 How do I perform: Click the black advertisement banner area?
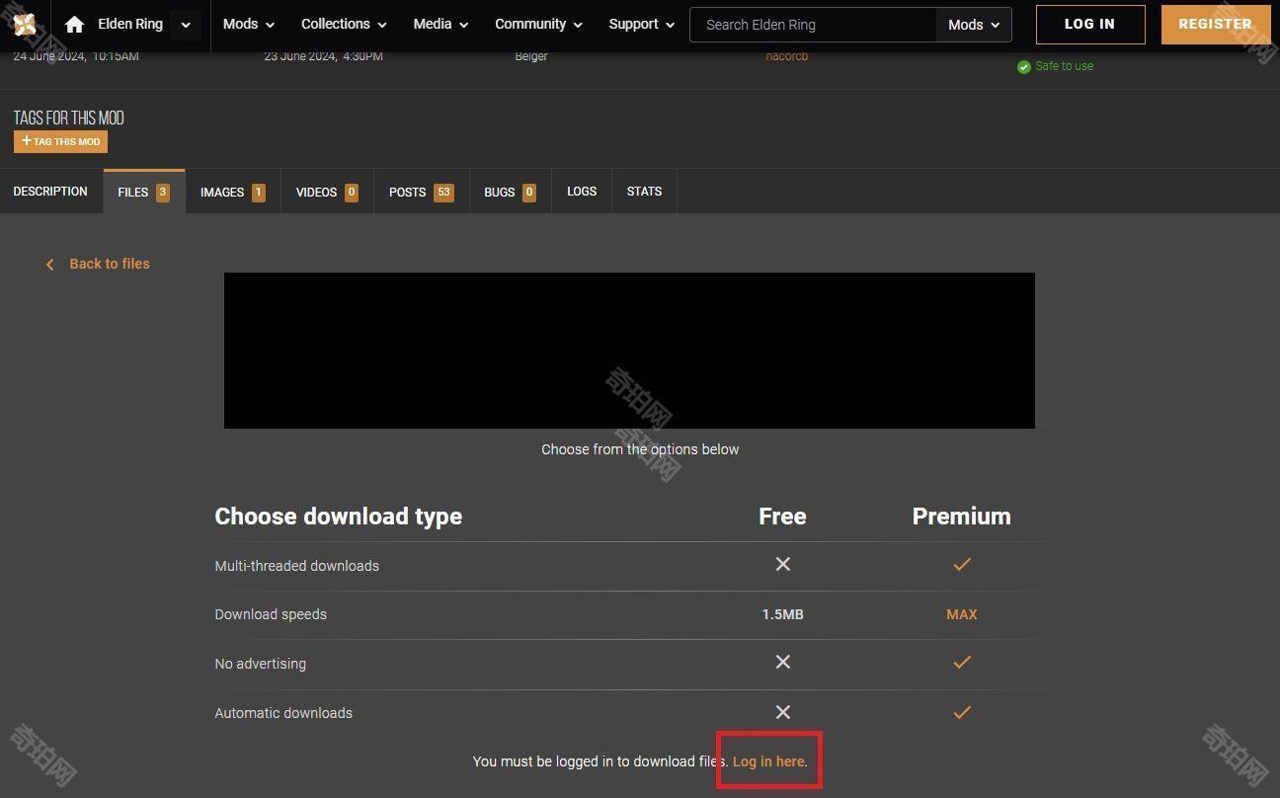pyautogui.click(x=629, y=351)
